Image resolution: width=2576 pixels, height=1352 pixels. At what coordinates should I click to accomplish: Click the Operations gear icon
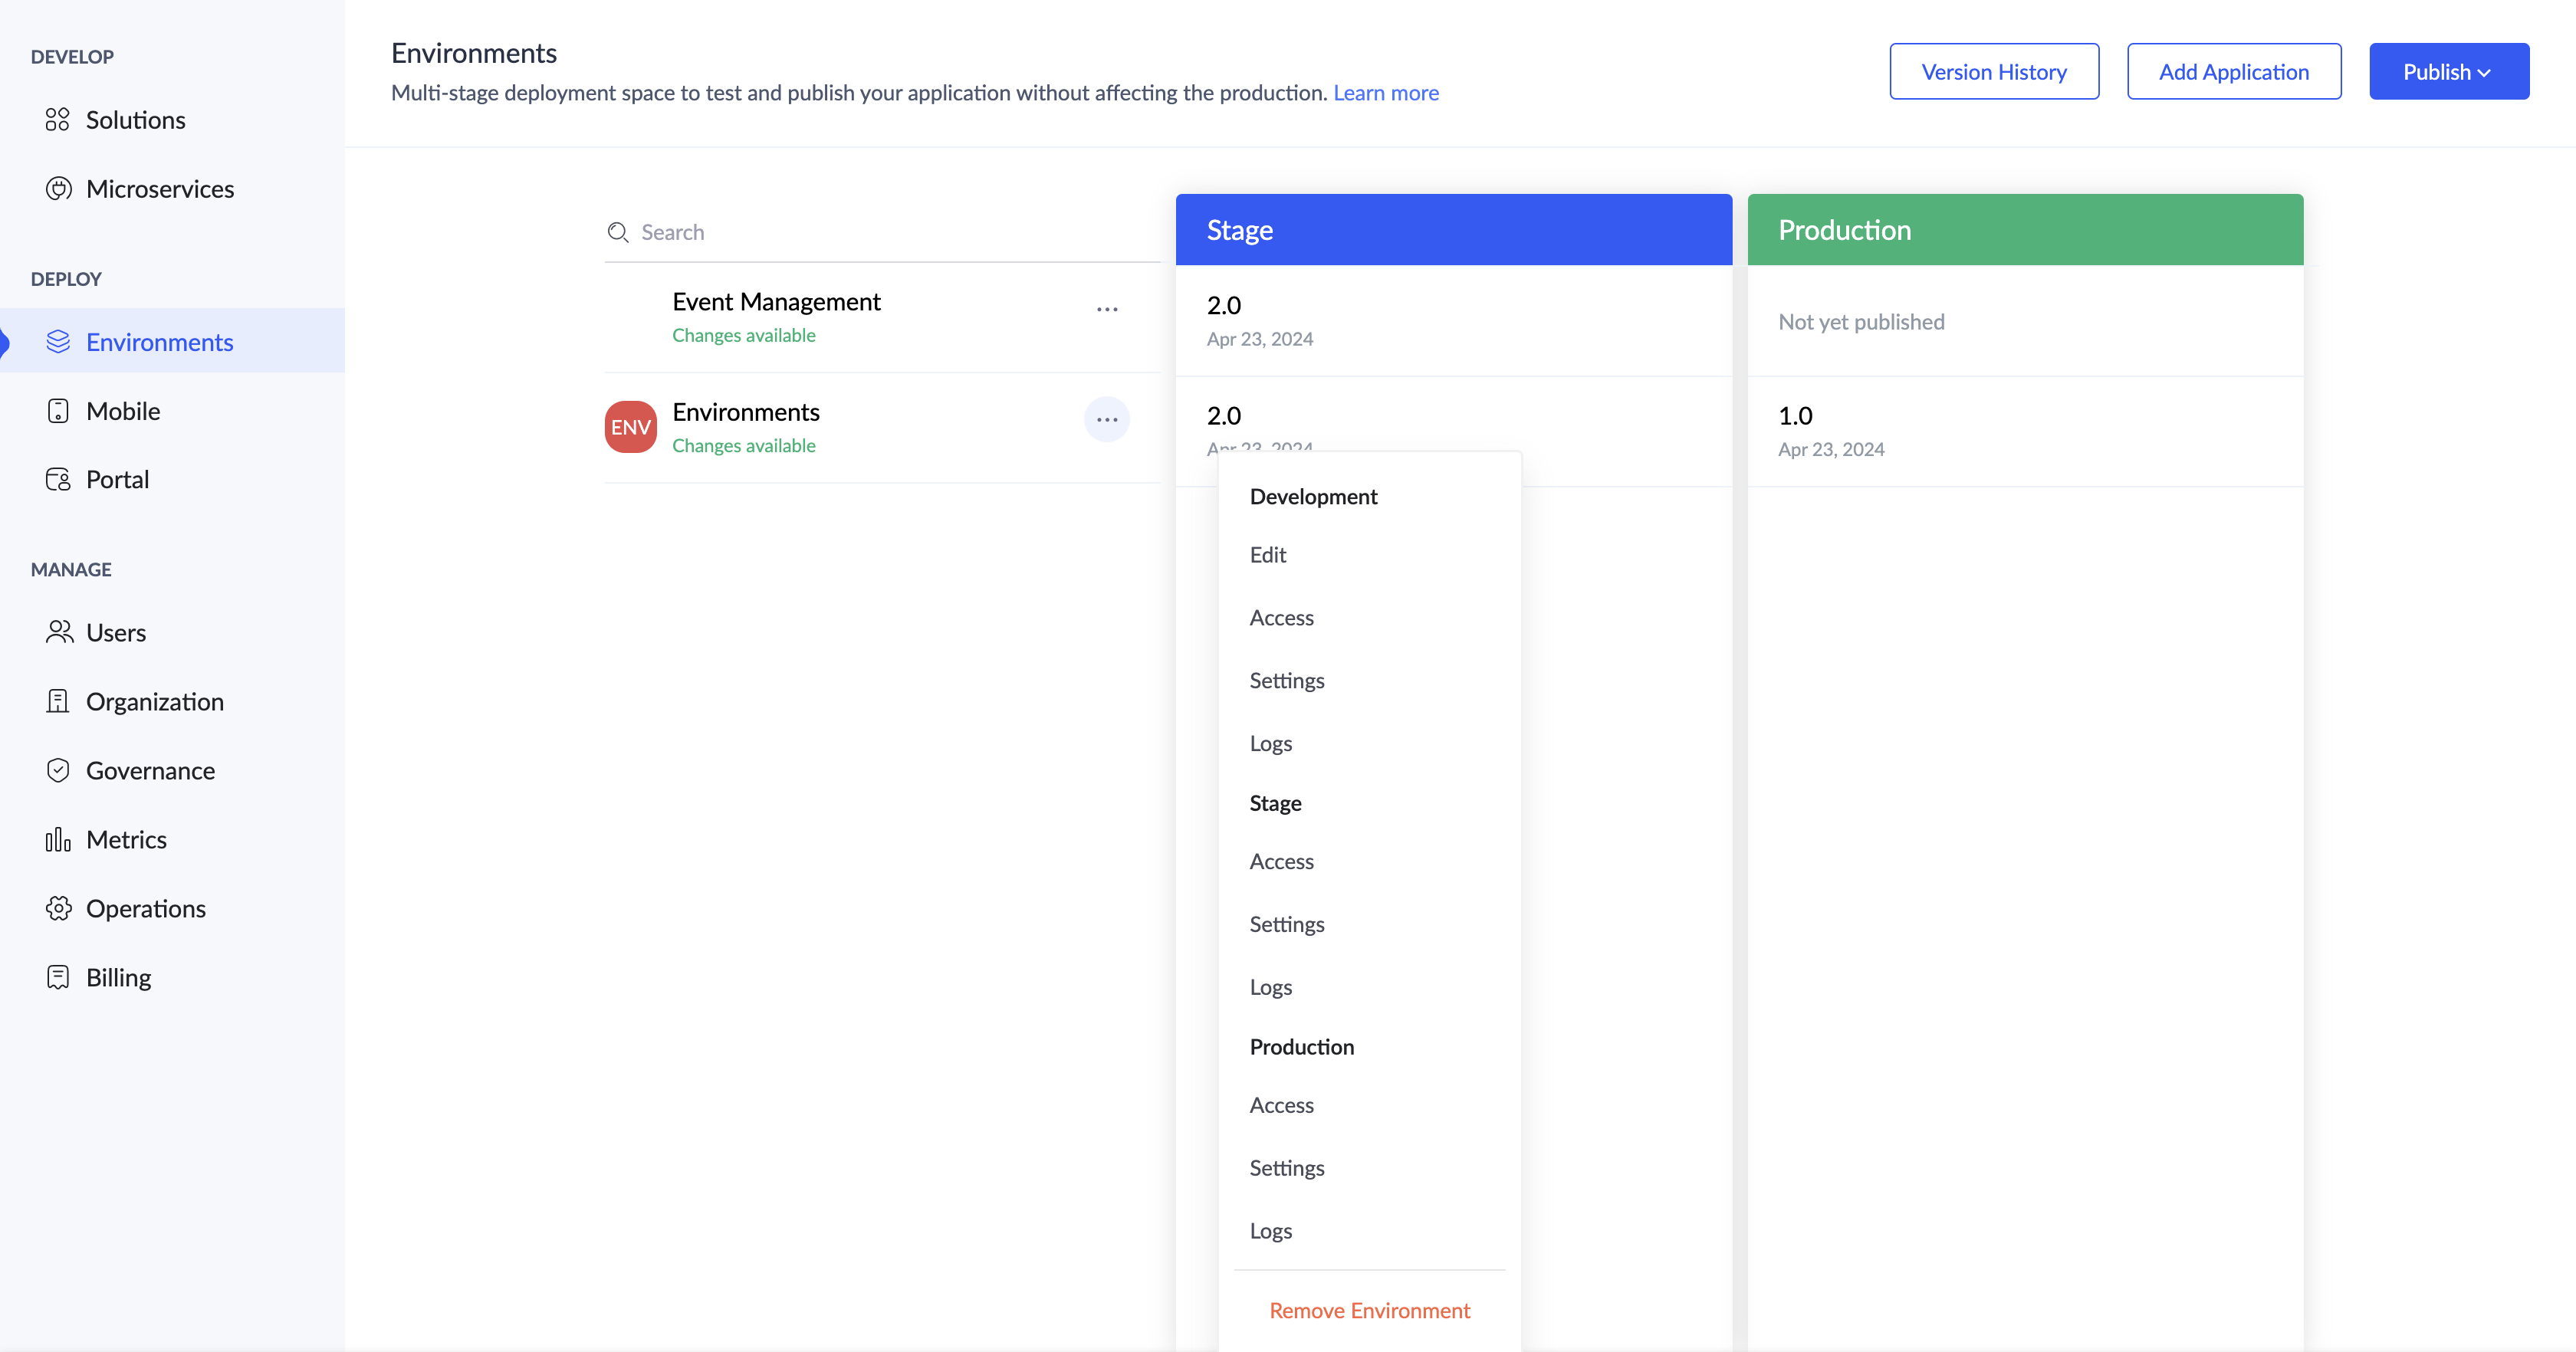(x=58, y=909)
